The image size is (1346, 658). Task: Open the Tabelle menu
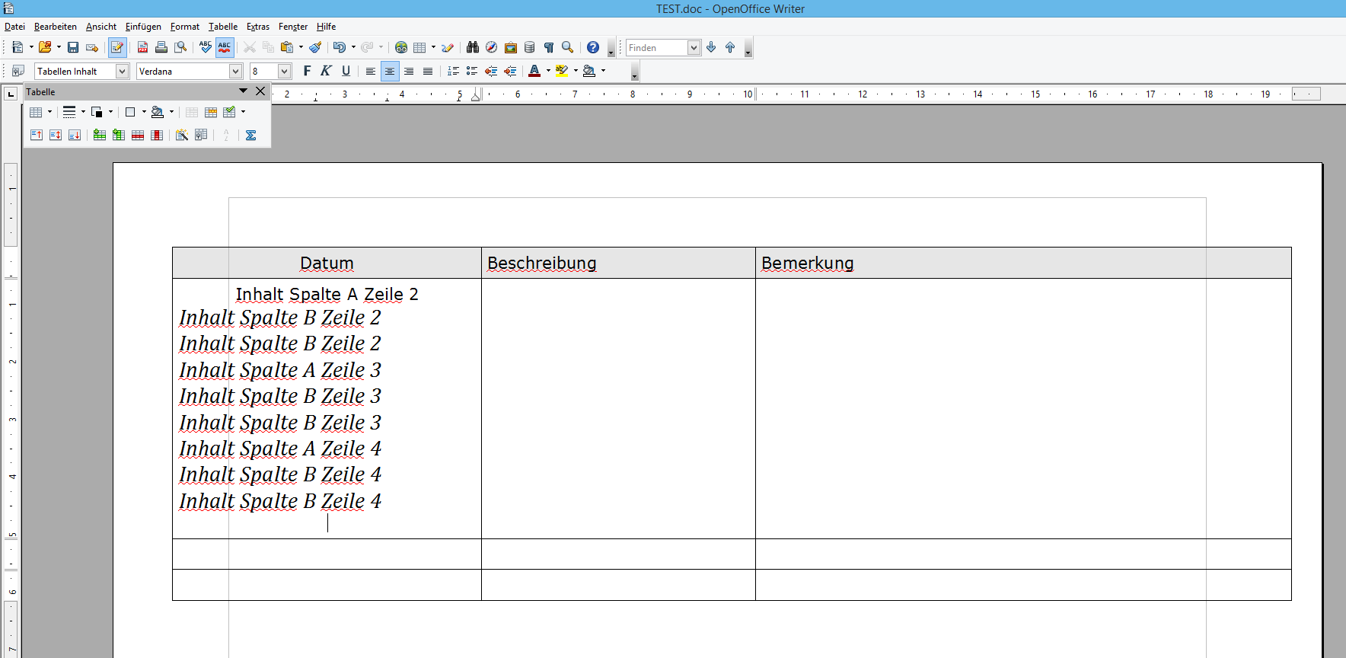point(223,27)
